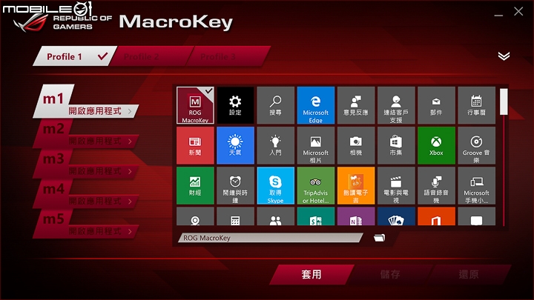The height and width of the screenshot is (300, 534).
Task: Select the Solitaire cards tile
Action: pyautogui.click(x=396, y=216)
